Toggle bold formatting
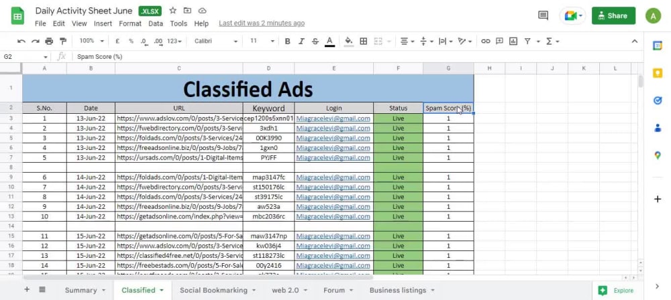671x300 pixels. click(288, 42)
